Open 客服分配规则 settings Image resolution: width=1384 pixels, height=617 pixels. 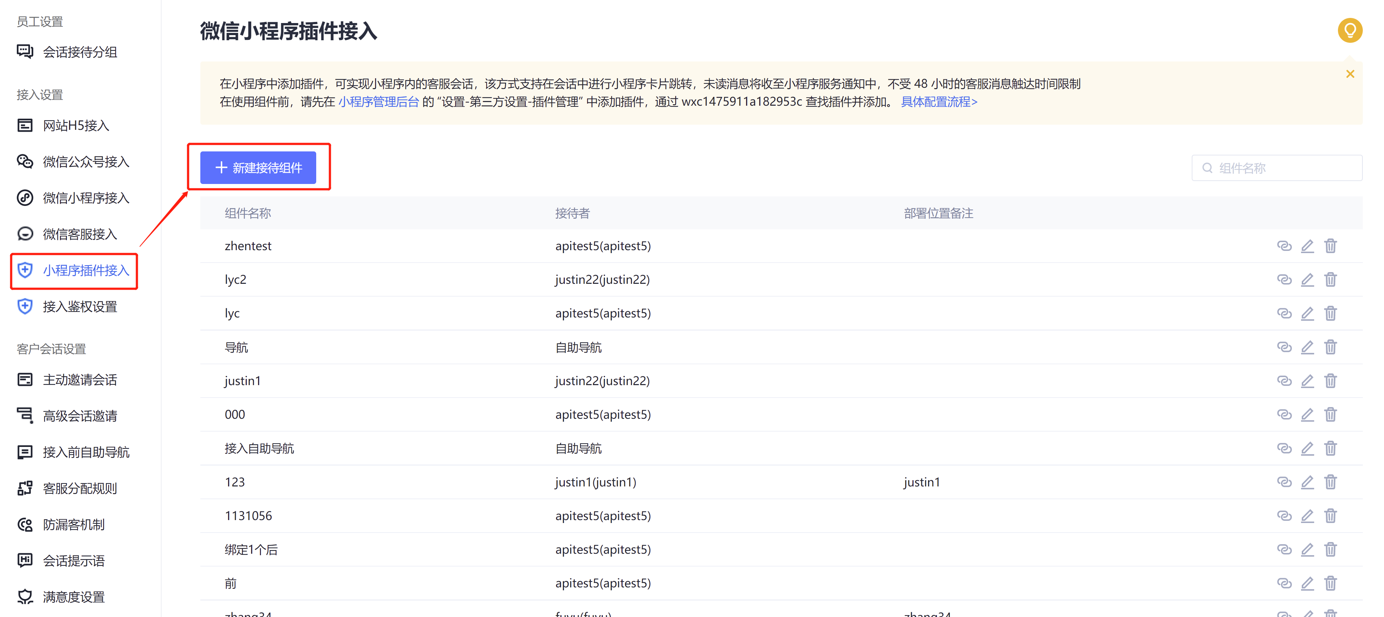[80, 488]
